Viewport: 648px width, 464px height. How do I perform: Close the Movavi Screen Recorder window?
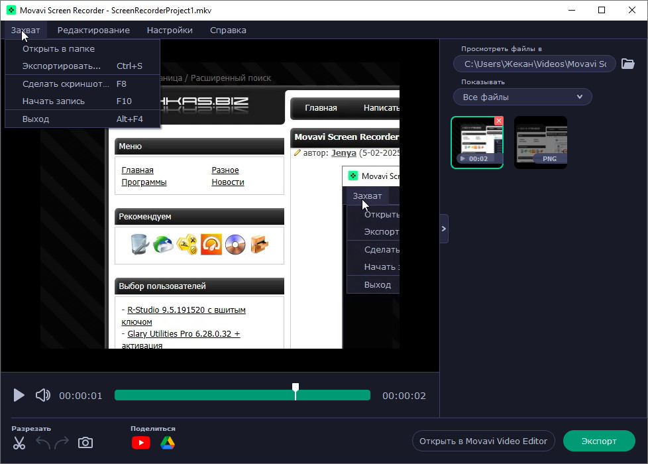pyautogui.click(x=632, y=11)
